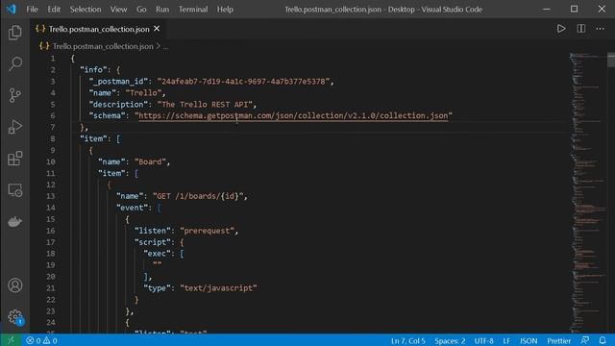Open the Terminal menu

[193, 9]
